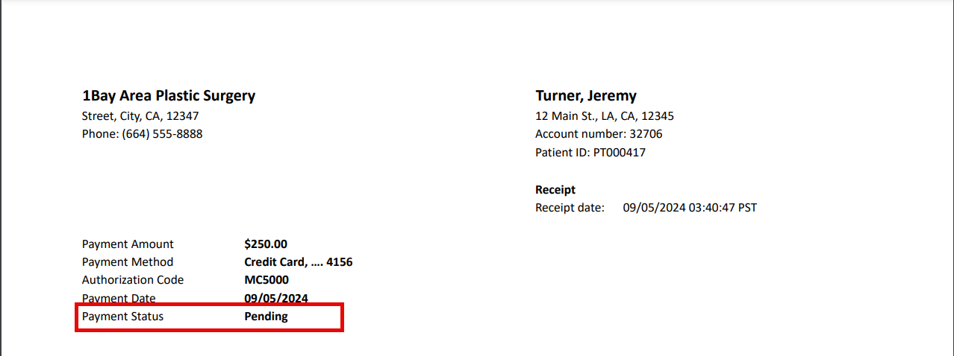The width and height of the screenshot is (954, 356).
Task: Select the Credit Card ending 4156 text
Action: click(298, 262)
